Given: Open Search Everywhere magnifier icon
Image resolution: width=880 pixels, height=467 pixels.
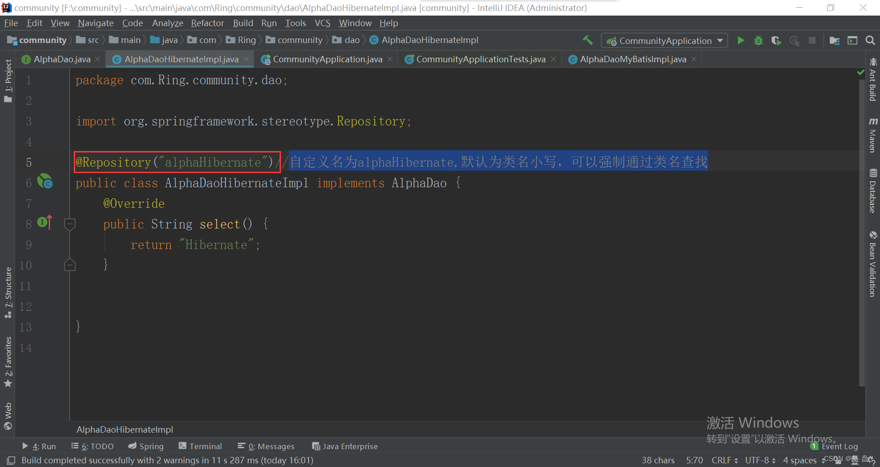Looking at the screenshot, I should [x=870, y=40].
